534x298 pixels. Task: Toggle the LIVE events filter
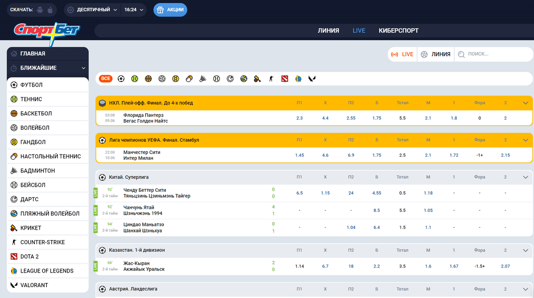click(402, 54)
